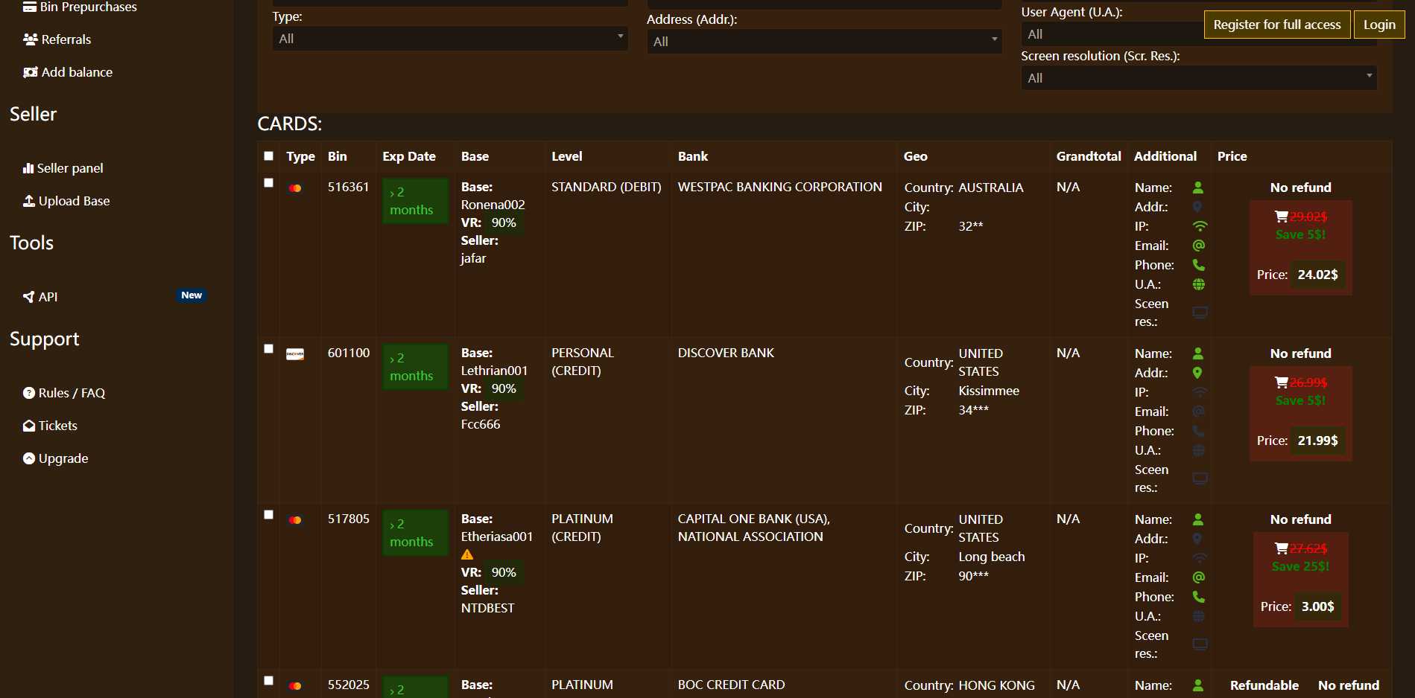1415x698 pixels.
Task: Click the Seller panel chart icon
Action: click(x=28, y=168)
